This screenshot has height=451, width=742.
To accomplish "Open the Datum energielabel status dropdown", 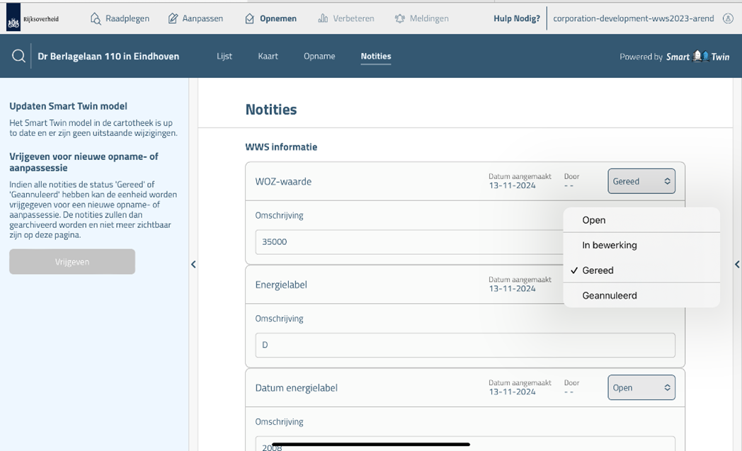I will click(x=641, y=387).
